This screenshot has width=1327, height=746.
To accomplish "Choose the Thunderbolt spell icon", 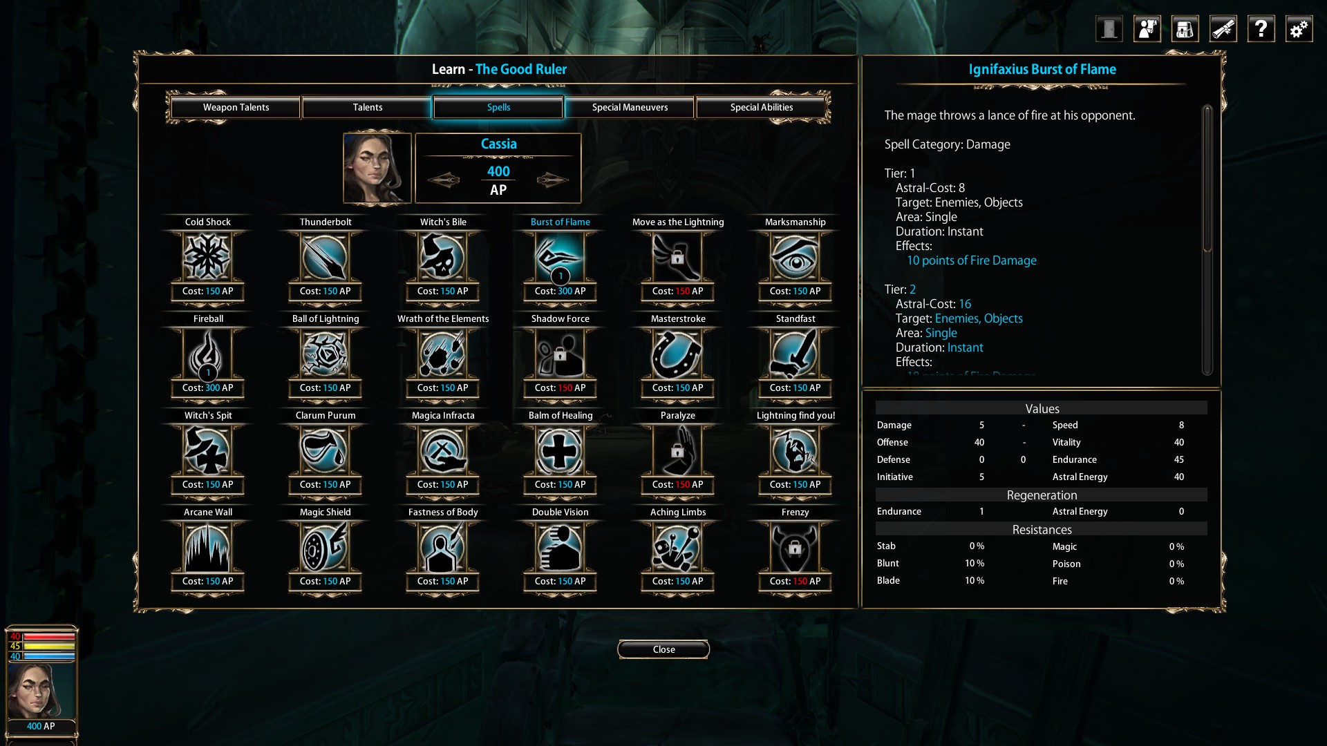I will (325, 258).
